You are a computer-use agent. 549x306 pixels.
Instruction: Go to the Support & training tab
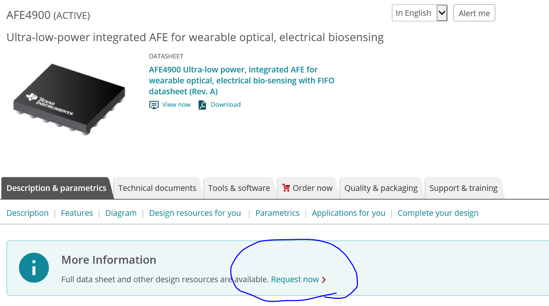(463, 188)
